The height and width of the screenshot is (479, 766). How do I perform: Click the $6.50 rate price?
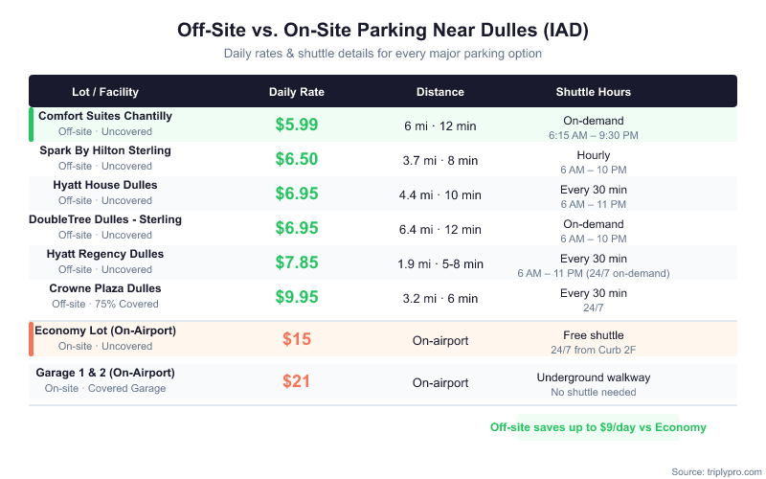(297, 159)
